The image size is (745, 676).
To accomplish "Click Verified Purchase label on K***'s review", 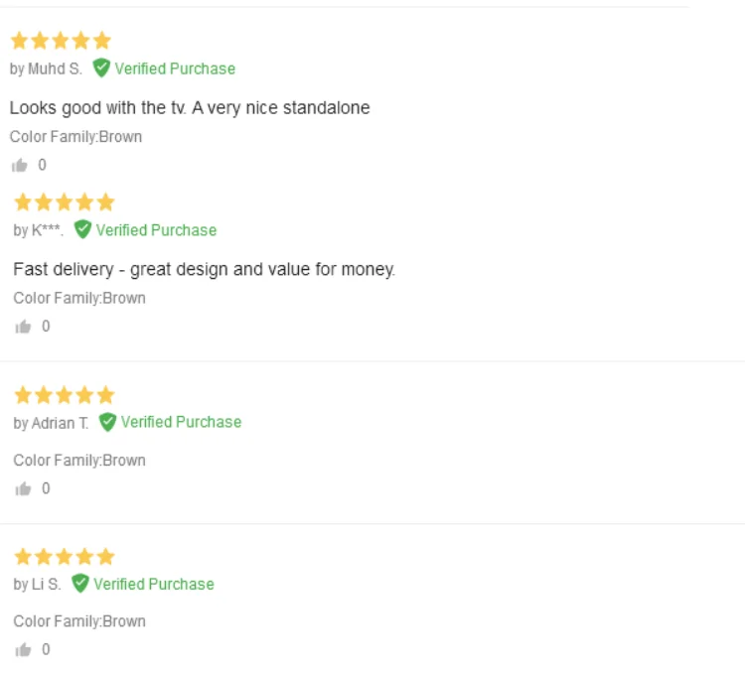I will 156,230.
